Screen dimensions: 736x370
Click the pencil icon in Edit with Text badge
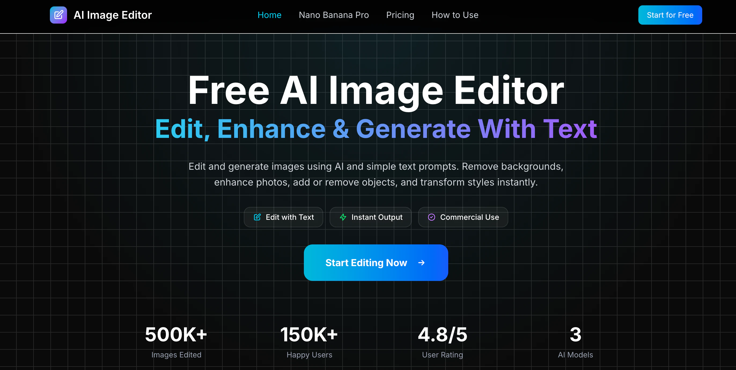(257, 217)
